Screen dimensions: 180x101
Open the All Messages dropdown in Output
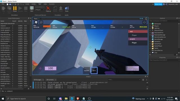(39, 80)
